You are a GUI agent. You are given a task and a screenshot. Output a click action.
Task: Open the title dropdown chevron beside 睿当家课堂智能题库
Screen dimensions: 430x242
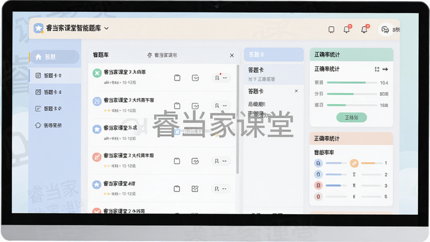(106, 29)
